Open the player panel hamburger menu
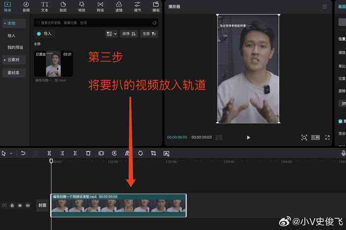Screen dimensions: 346x230 point(324,7)
